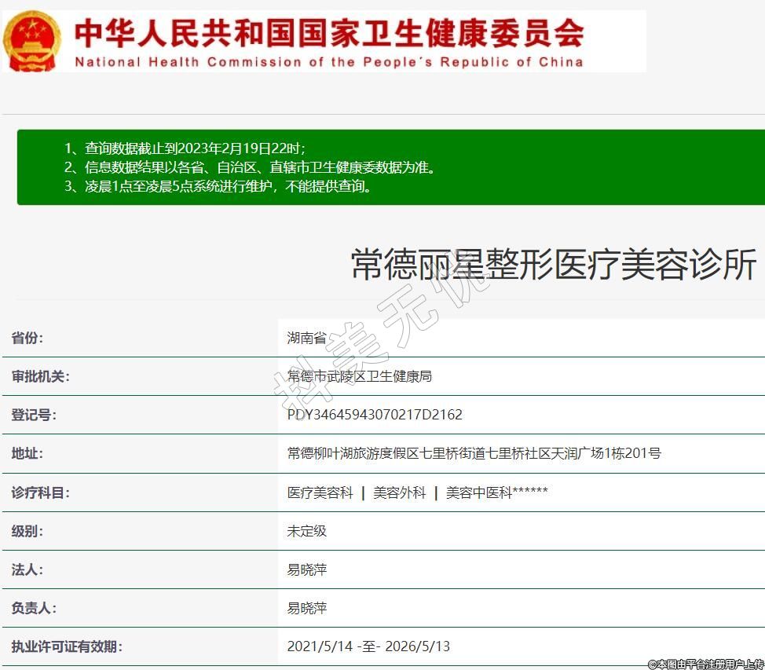Click the national emblem logo
Screen dimensions: 765x670
[x=32, y=40]
